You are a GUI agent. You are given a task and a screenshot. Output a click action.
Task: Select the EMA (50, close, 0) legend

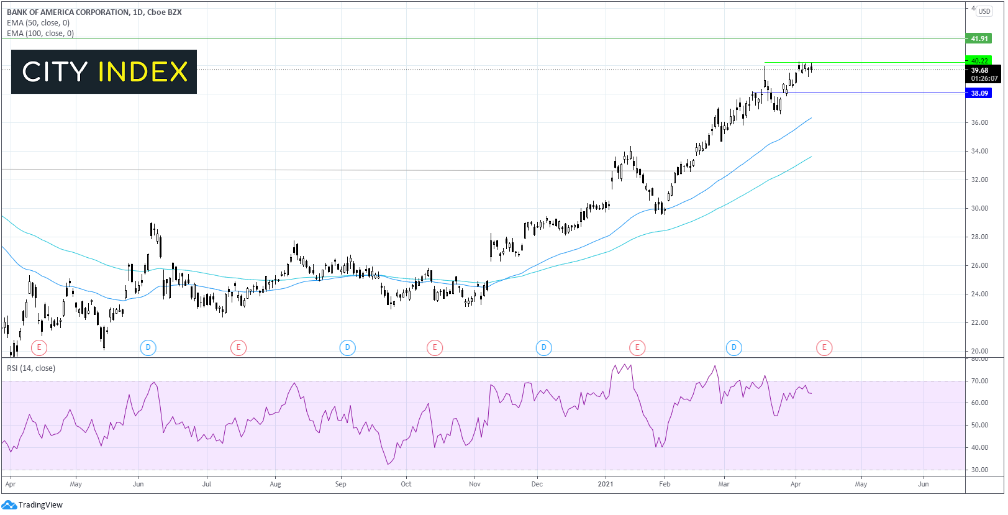39,23
